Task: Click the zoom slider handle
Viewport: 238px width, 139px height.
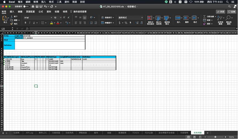Action: coord(215,137)
